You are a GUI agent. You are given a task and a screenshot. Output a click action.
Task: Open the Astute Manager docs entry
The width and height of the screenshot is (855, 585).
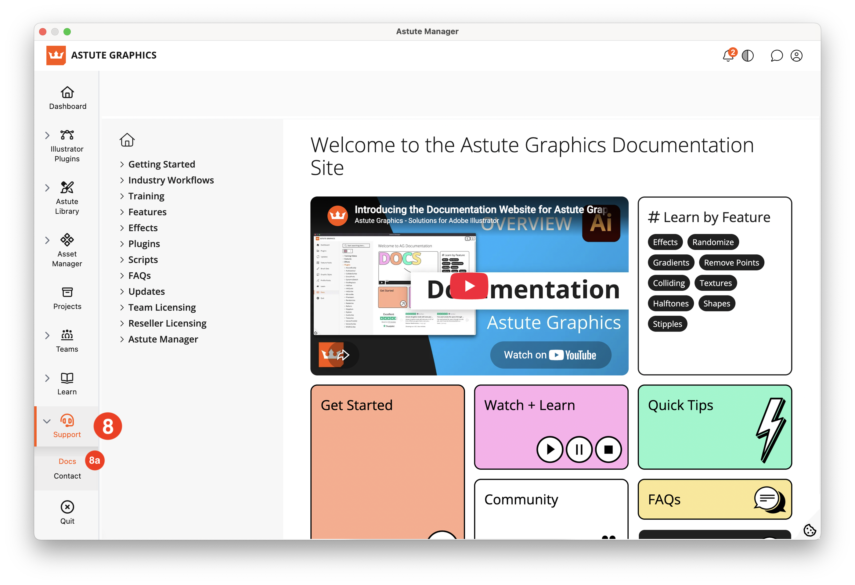coord(163,339)
